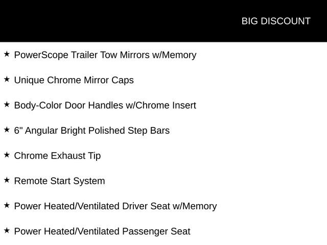Select the star beside Heated/Ventilated Passenger Seat

pos(7,231)
